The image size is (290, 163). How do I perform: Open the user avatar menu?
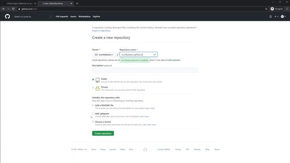[283, 16]
